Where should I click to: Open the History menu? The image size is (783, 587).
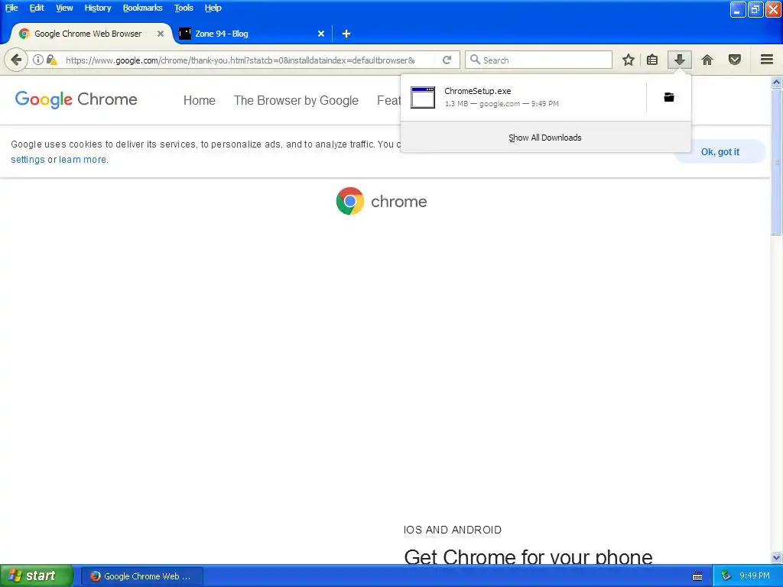[98, 8]
